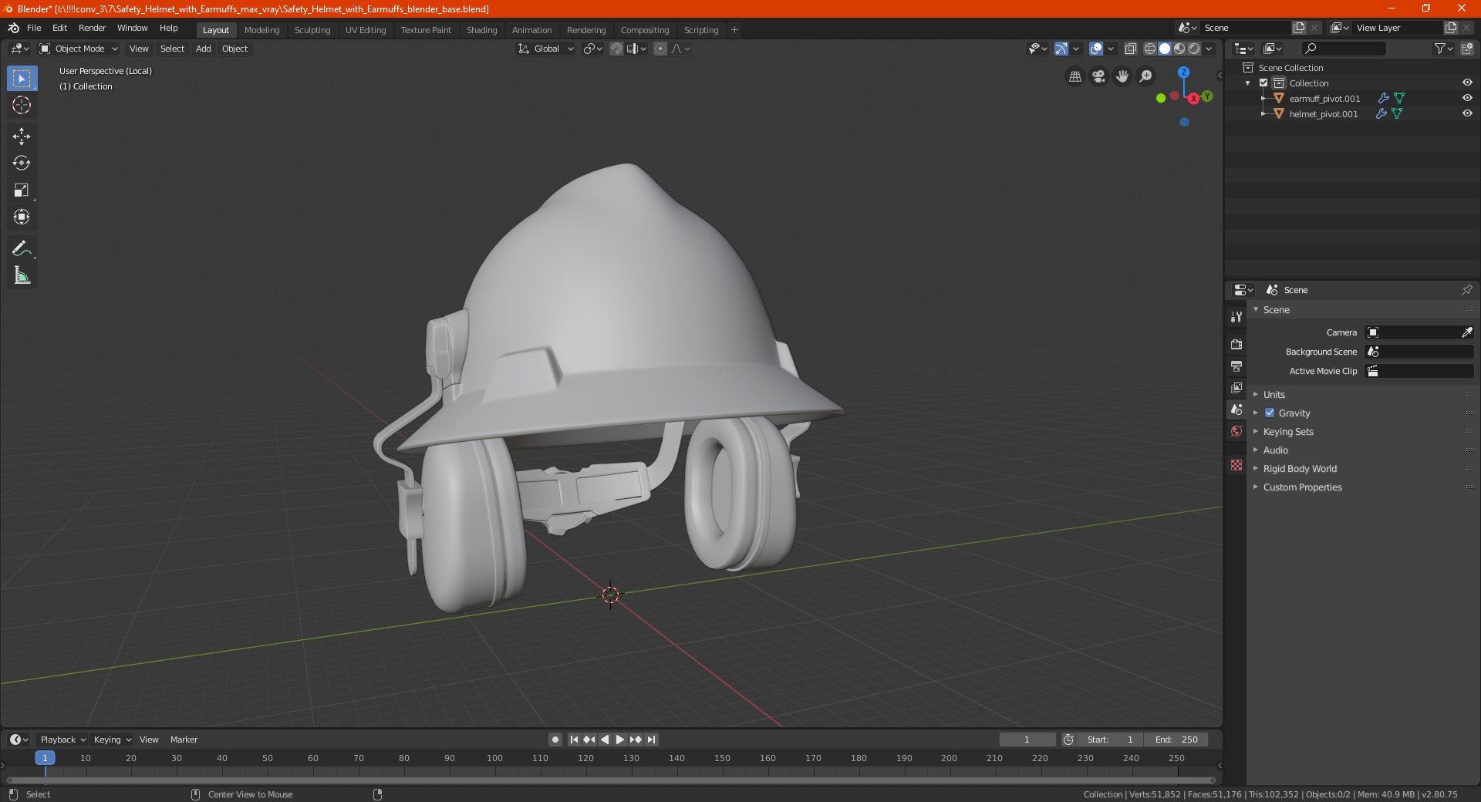
Task: Open the Object Mode dropdown
Action: [79, 49]
